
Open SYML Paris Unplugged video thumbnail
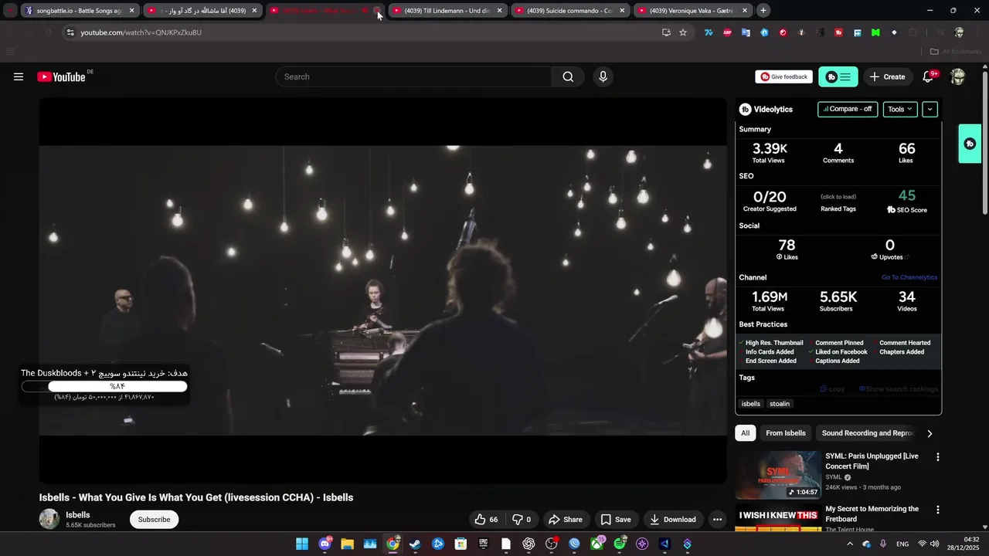tap(778, 475)
